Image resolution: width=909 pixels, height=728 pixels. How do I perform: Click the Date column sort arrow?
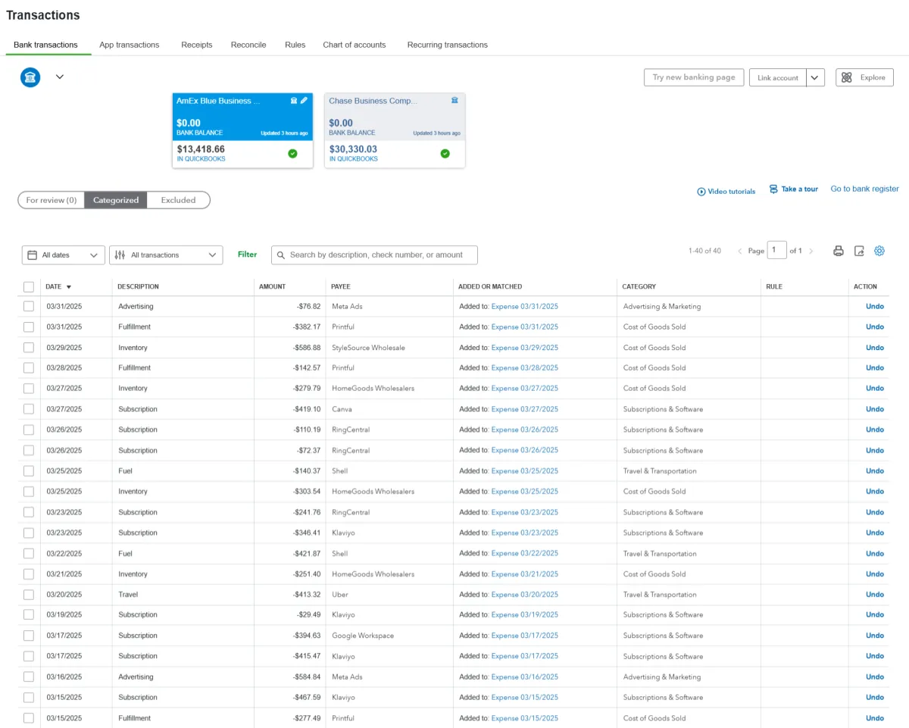coord(69,287)
